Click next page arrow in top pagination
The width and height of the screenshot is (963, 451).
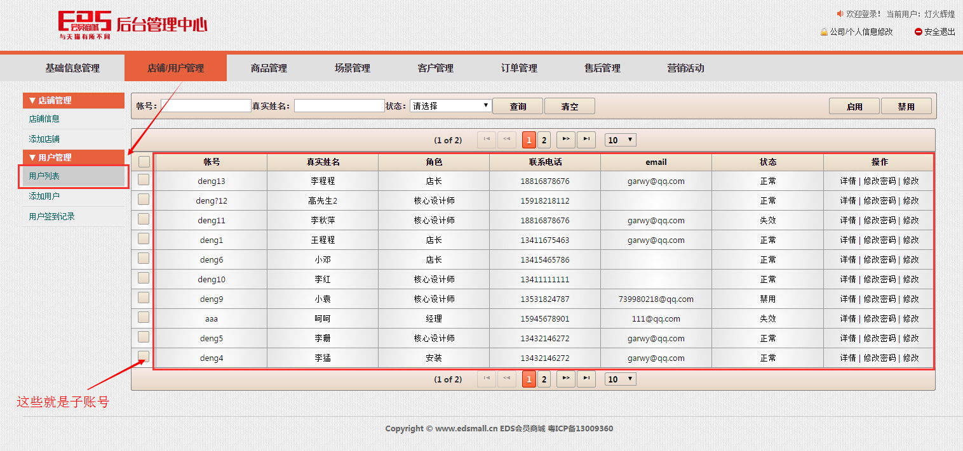click(566, 140)
